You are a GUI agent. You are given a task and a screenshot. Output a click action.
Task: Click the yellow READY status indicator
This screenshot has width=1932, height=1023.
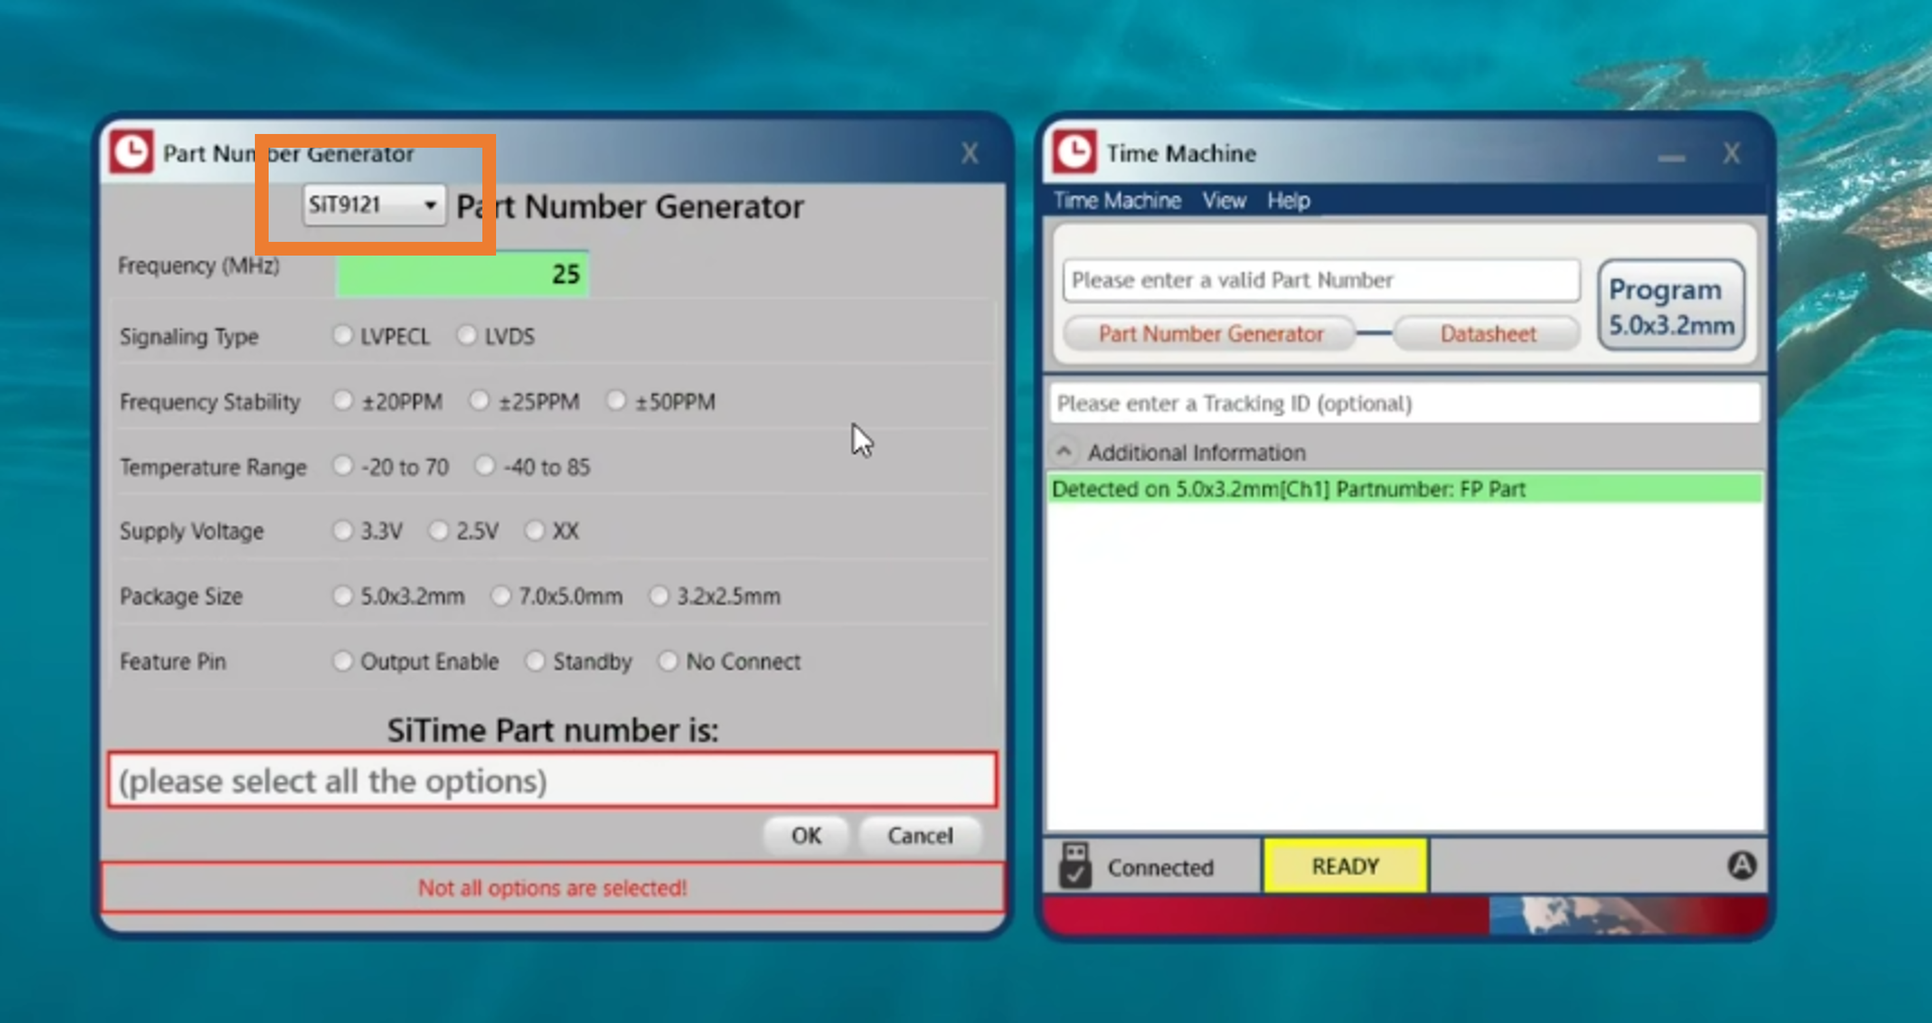tap(1346, 866)
